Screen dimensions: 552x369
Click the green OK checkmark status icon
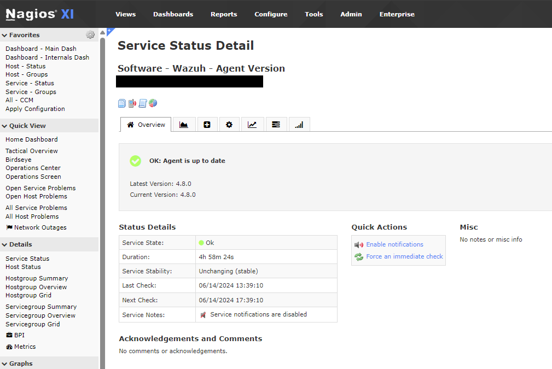(135, 161)
